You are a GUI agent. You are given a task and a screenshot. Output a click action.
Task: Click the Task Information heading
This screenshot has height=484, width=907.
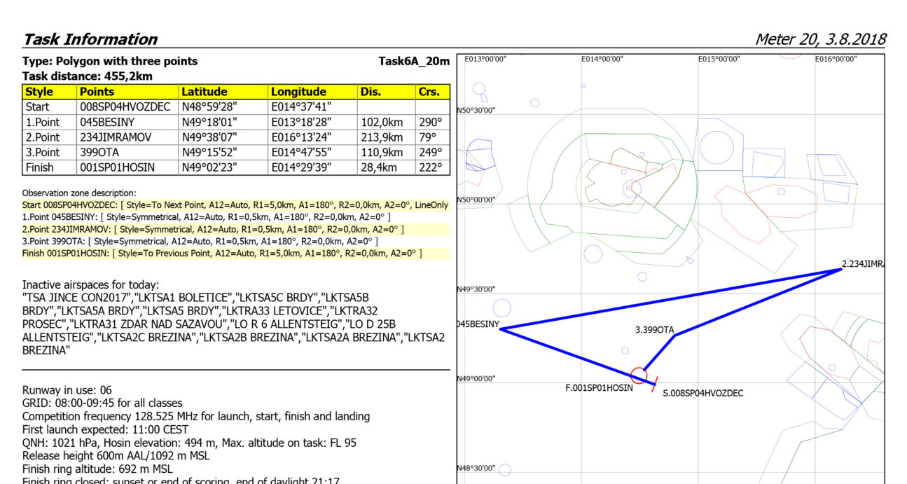click(x=90, y=39)
